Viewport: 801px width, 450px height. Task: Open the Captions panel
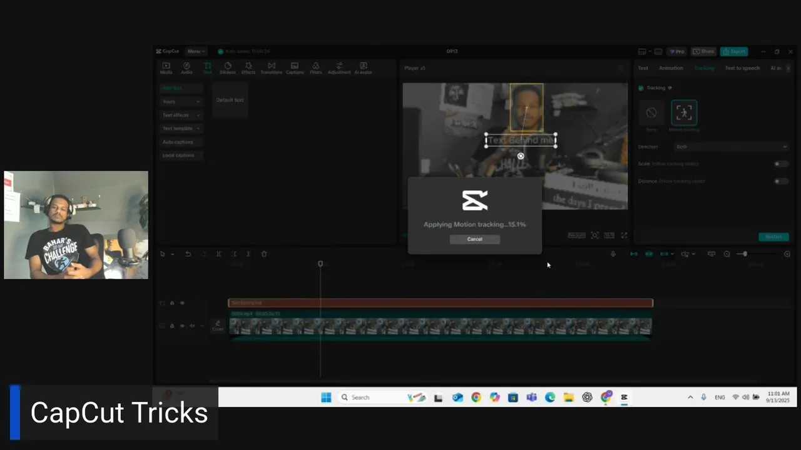[x=295, y=68]
